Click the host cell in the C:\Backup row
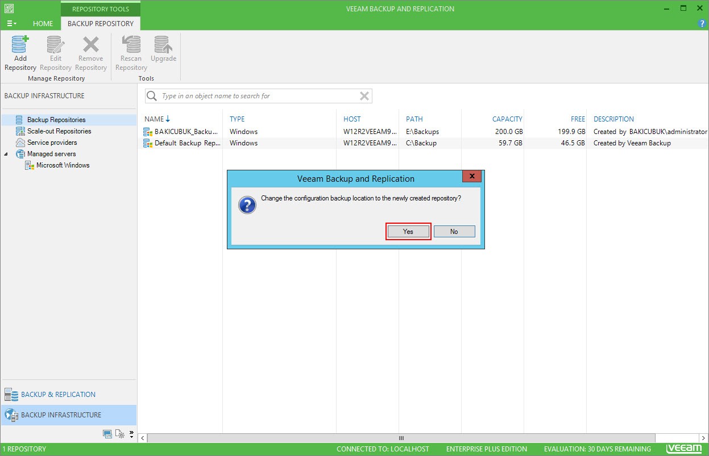The width and height of the screenshot is (709, 456). [370, 143]
